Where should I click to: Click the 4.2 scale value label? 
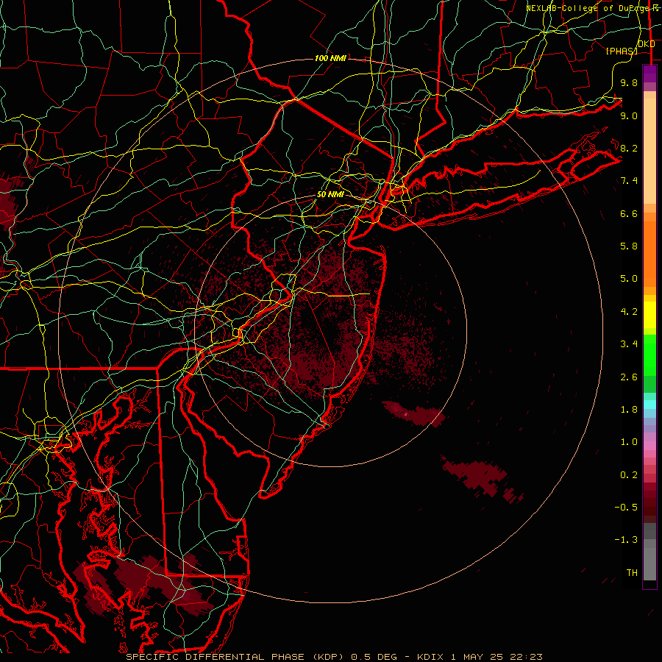tap(629, 312)
